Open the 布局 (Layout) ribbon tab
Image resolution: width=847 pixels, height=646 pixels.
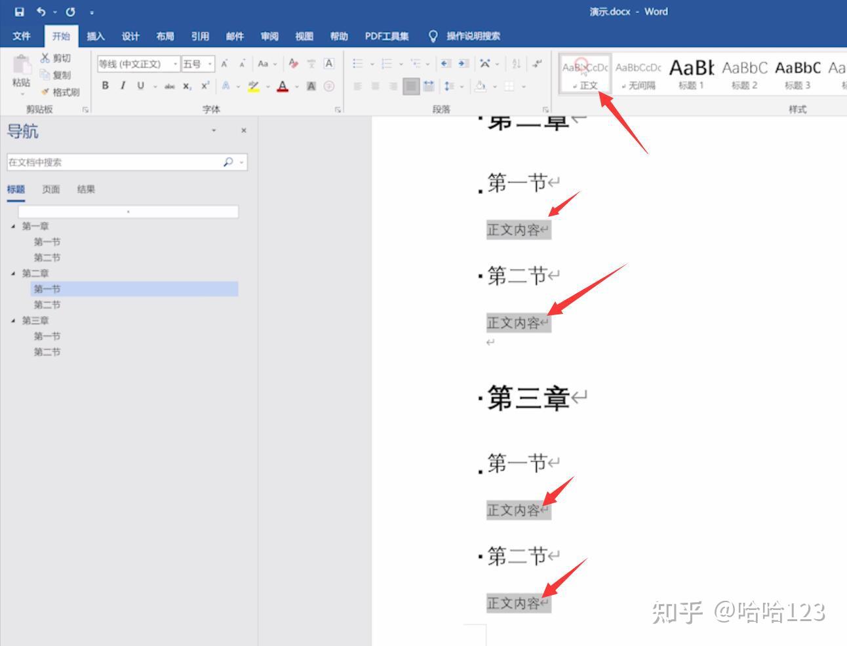pos(165,36)
